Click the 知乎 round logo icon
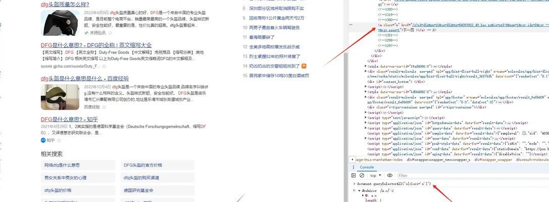Image resolution: width=549 pixels, height=202 pixels. coord(43,140)
